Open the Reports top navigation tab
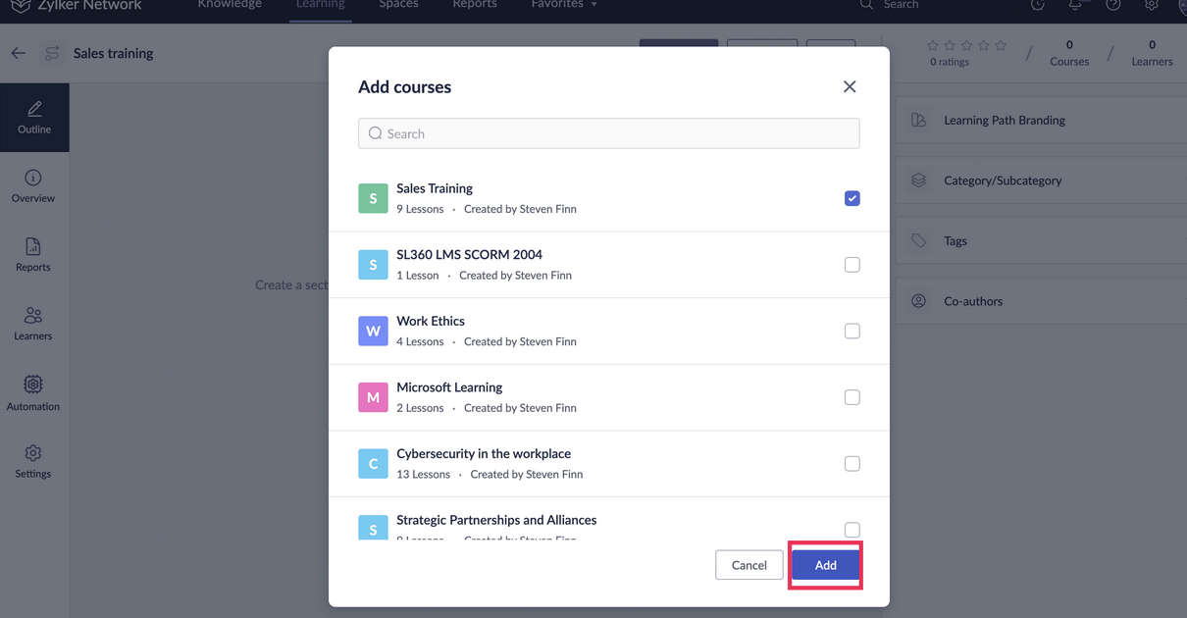Image resolution: width=1187 pixels, height=618 pixels. click(x=475, y=5)
